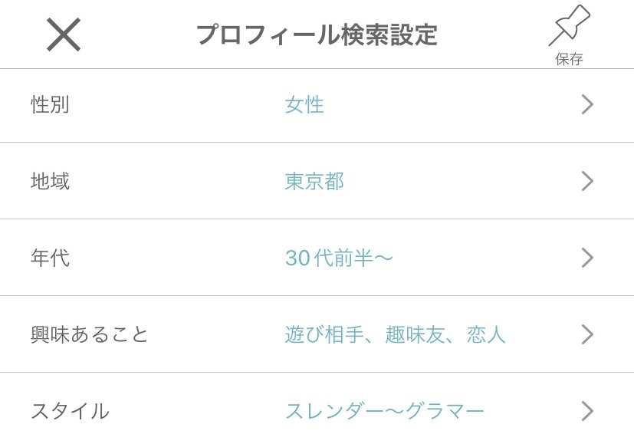Select the 性別 setting label
634x444 pixels.
(x=50, y=105)
